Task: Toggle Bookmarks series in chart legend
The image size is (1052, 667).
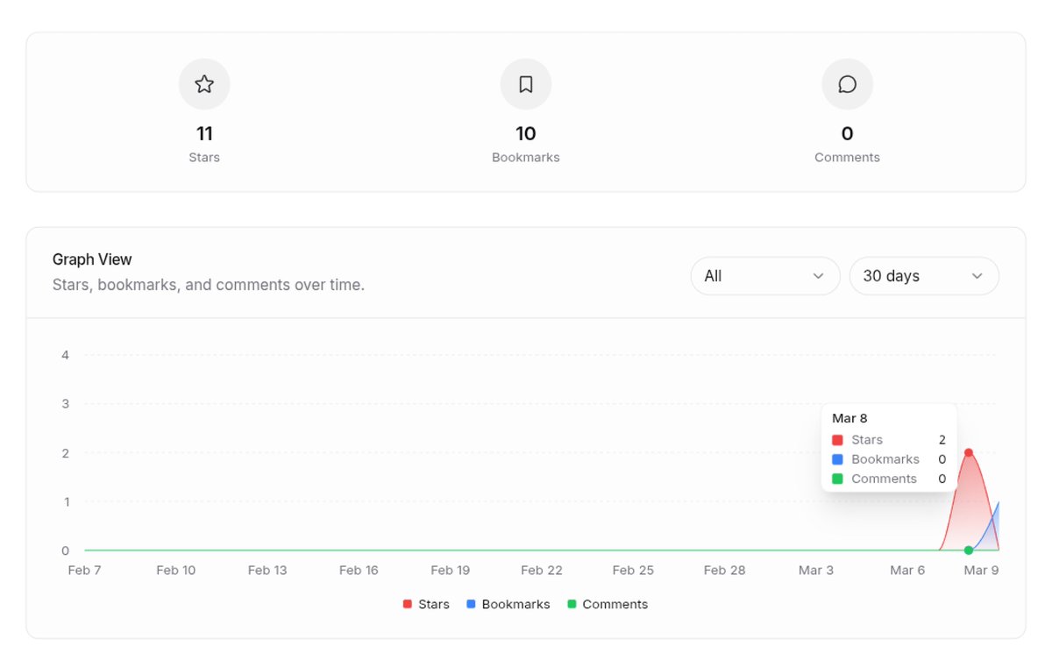Action: point(508,604)
